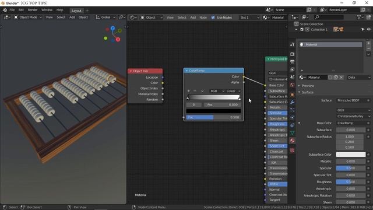Viewport: 373px width, 210px height.
Task: Open the View Layer properties tab
Action: [293, 69]
